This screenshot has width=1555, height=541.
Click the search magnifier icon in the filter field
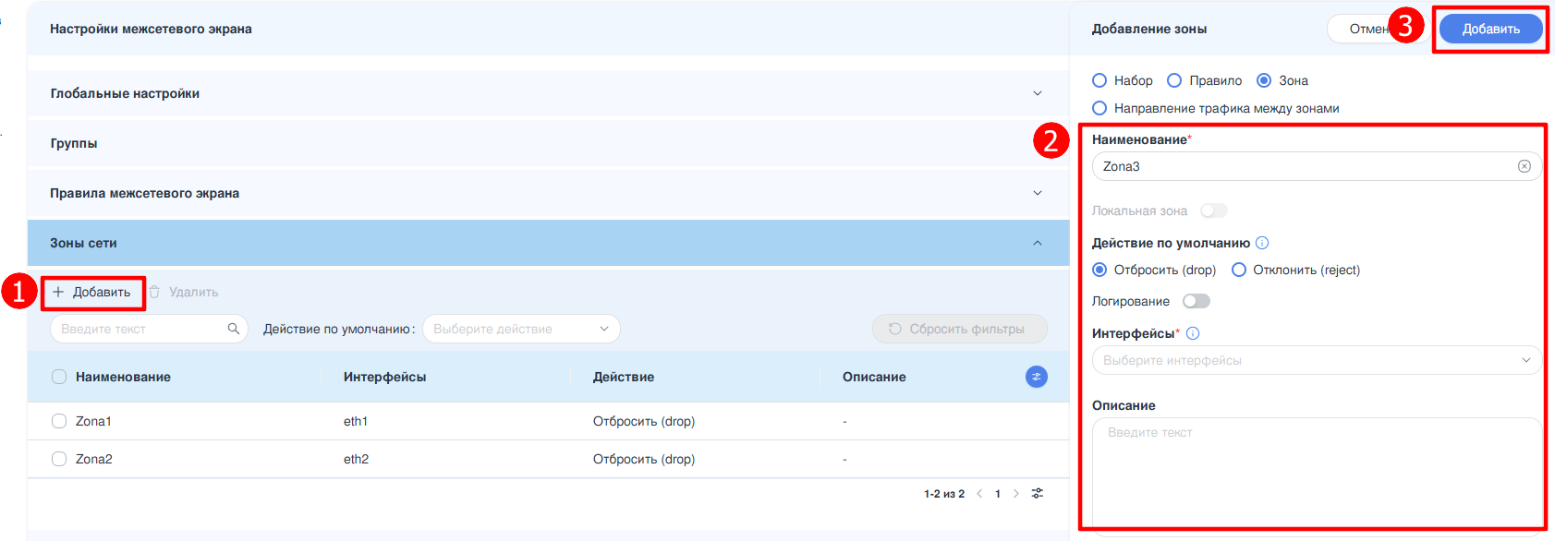pos(234,329)
